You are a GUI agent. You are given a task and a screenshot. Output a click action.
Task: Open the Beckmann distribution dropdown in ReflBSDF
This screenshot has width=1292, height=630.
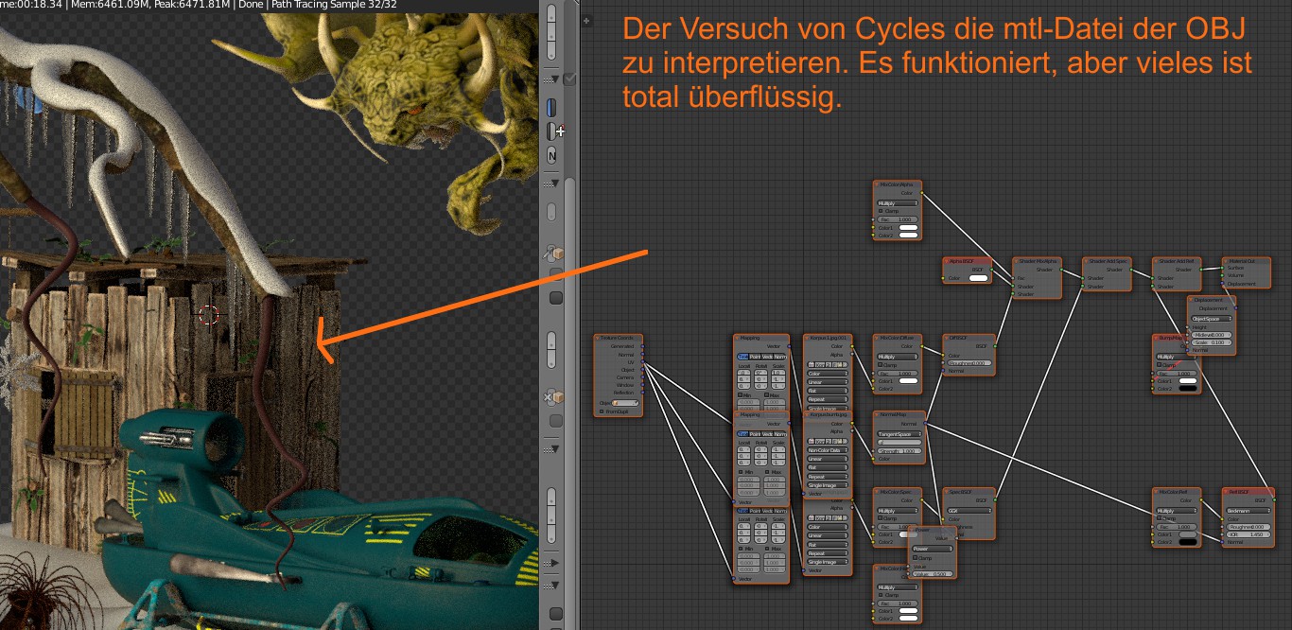(1246, 511)
